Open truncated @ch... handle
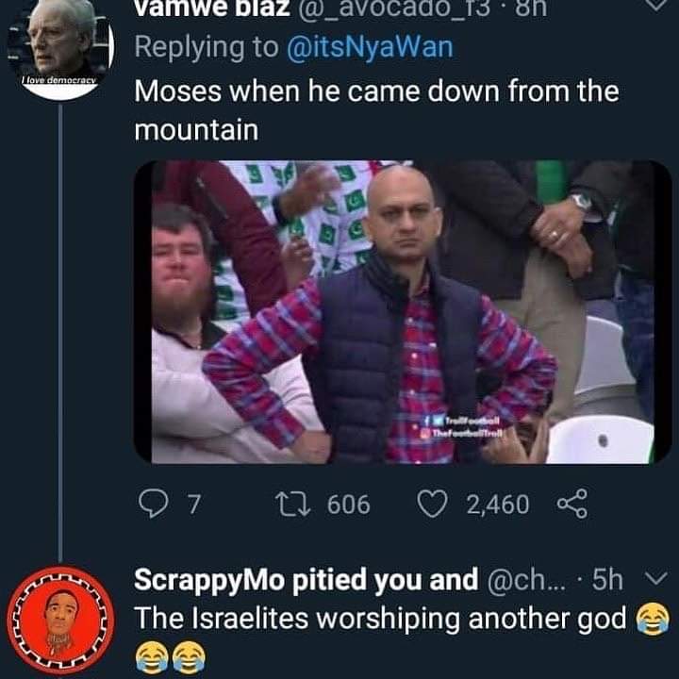 pyautogui.click(x=526, y=580)
